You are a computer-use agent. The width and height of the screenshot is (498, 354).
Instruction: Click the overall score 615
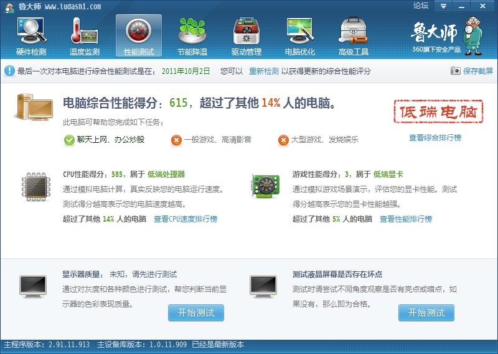point(179,103)
